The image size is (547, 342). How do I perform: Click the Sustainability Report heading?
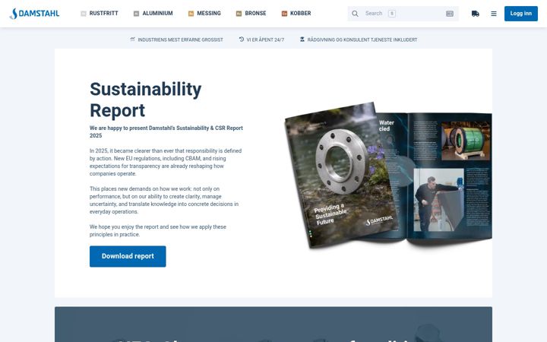(145, 100)
